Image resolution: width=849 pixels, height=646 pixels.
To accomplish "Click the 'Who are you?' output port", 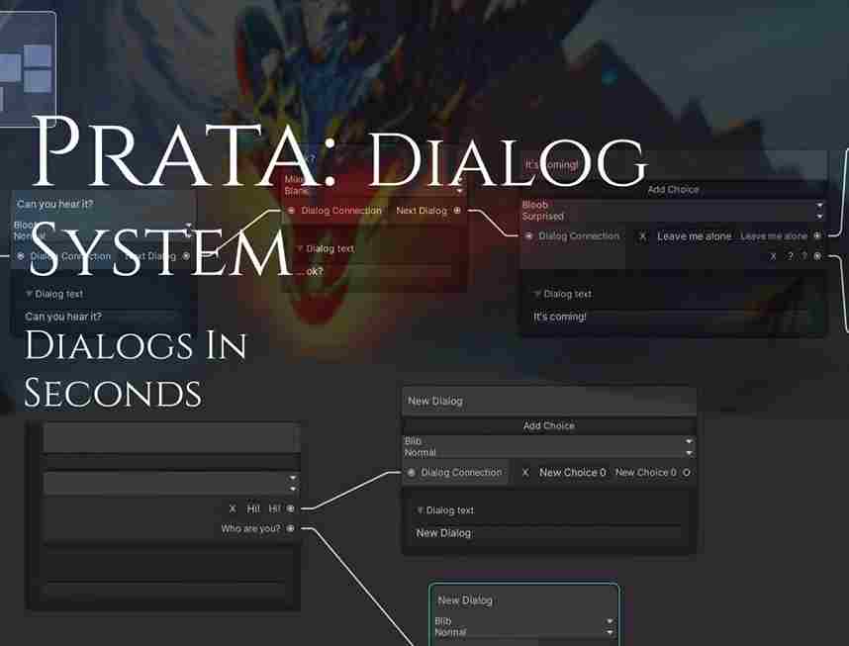I will (x=290, y=529).
